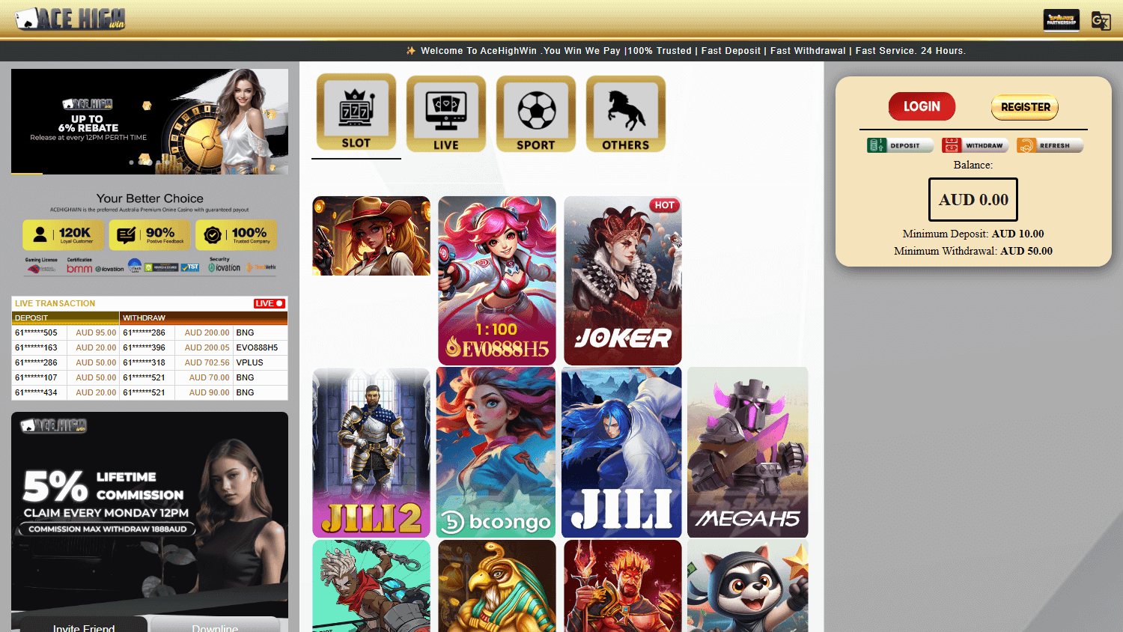Open the Google Translate language icon
Image resolution: width=1123 pixels, height=632 pixels.
click(1101, 20)
